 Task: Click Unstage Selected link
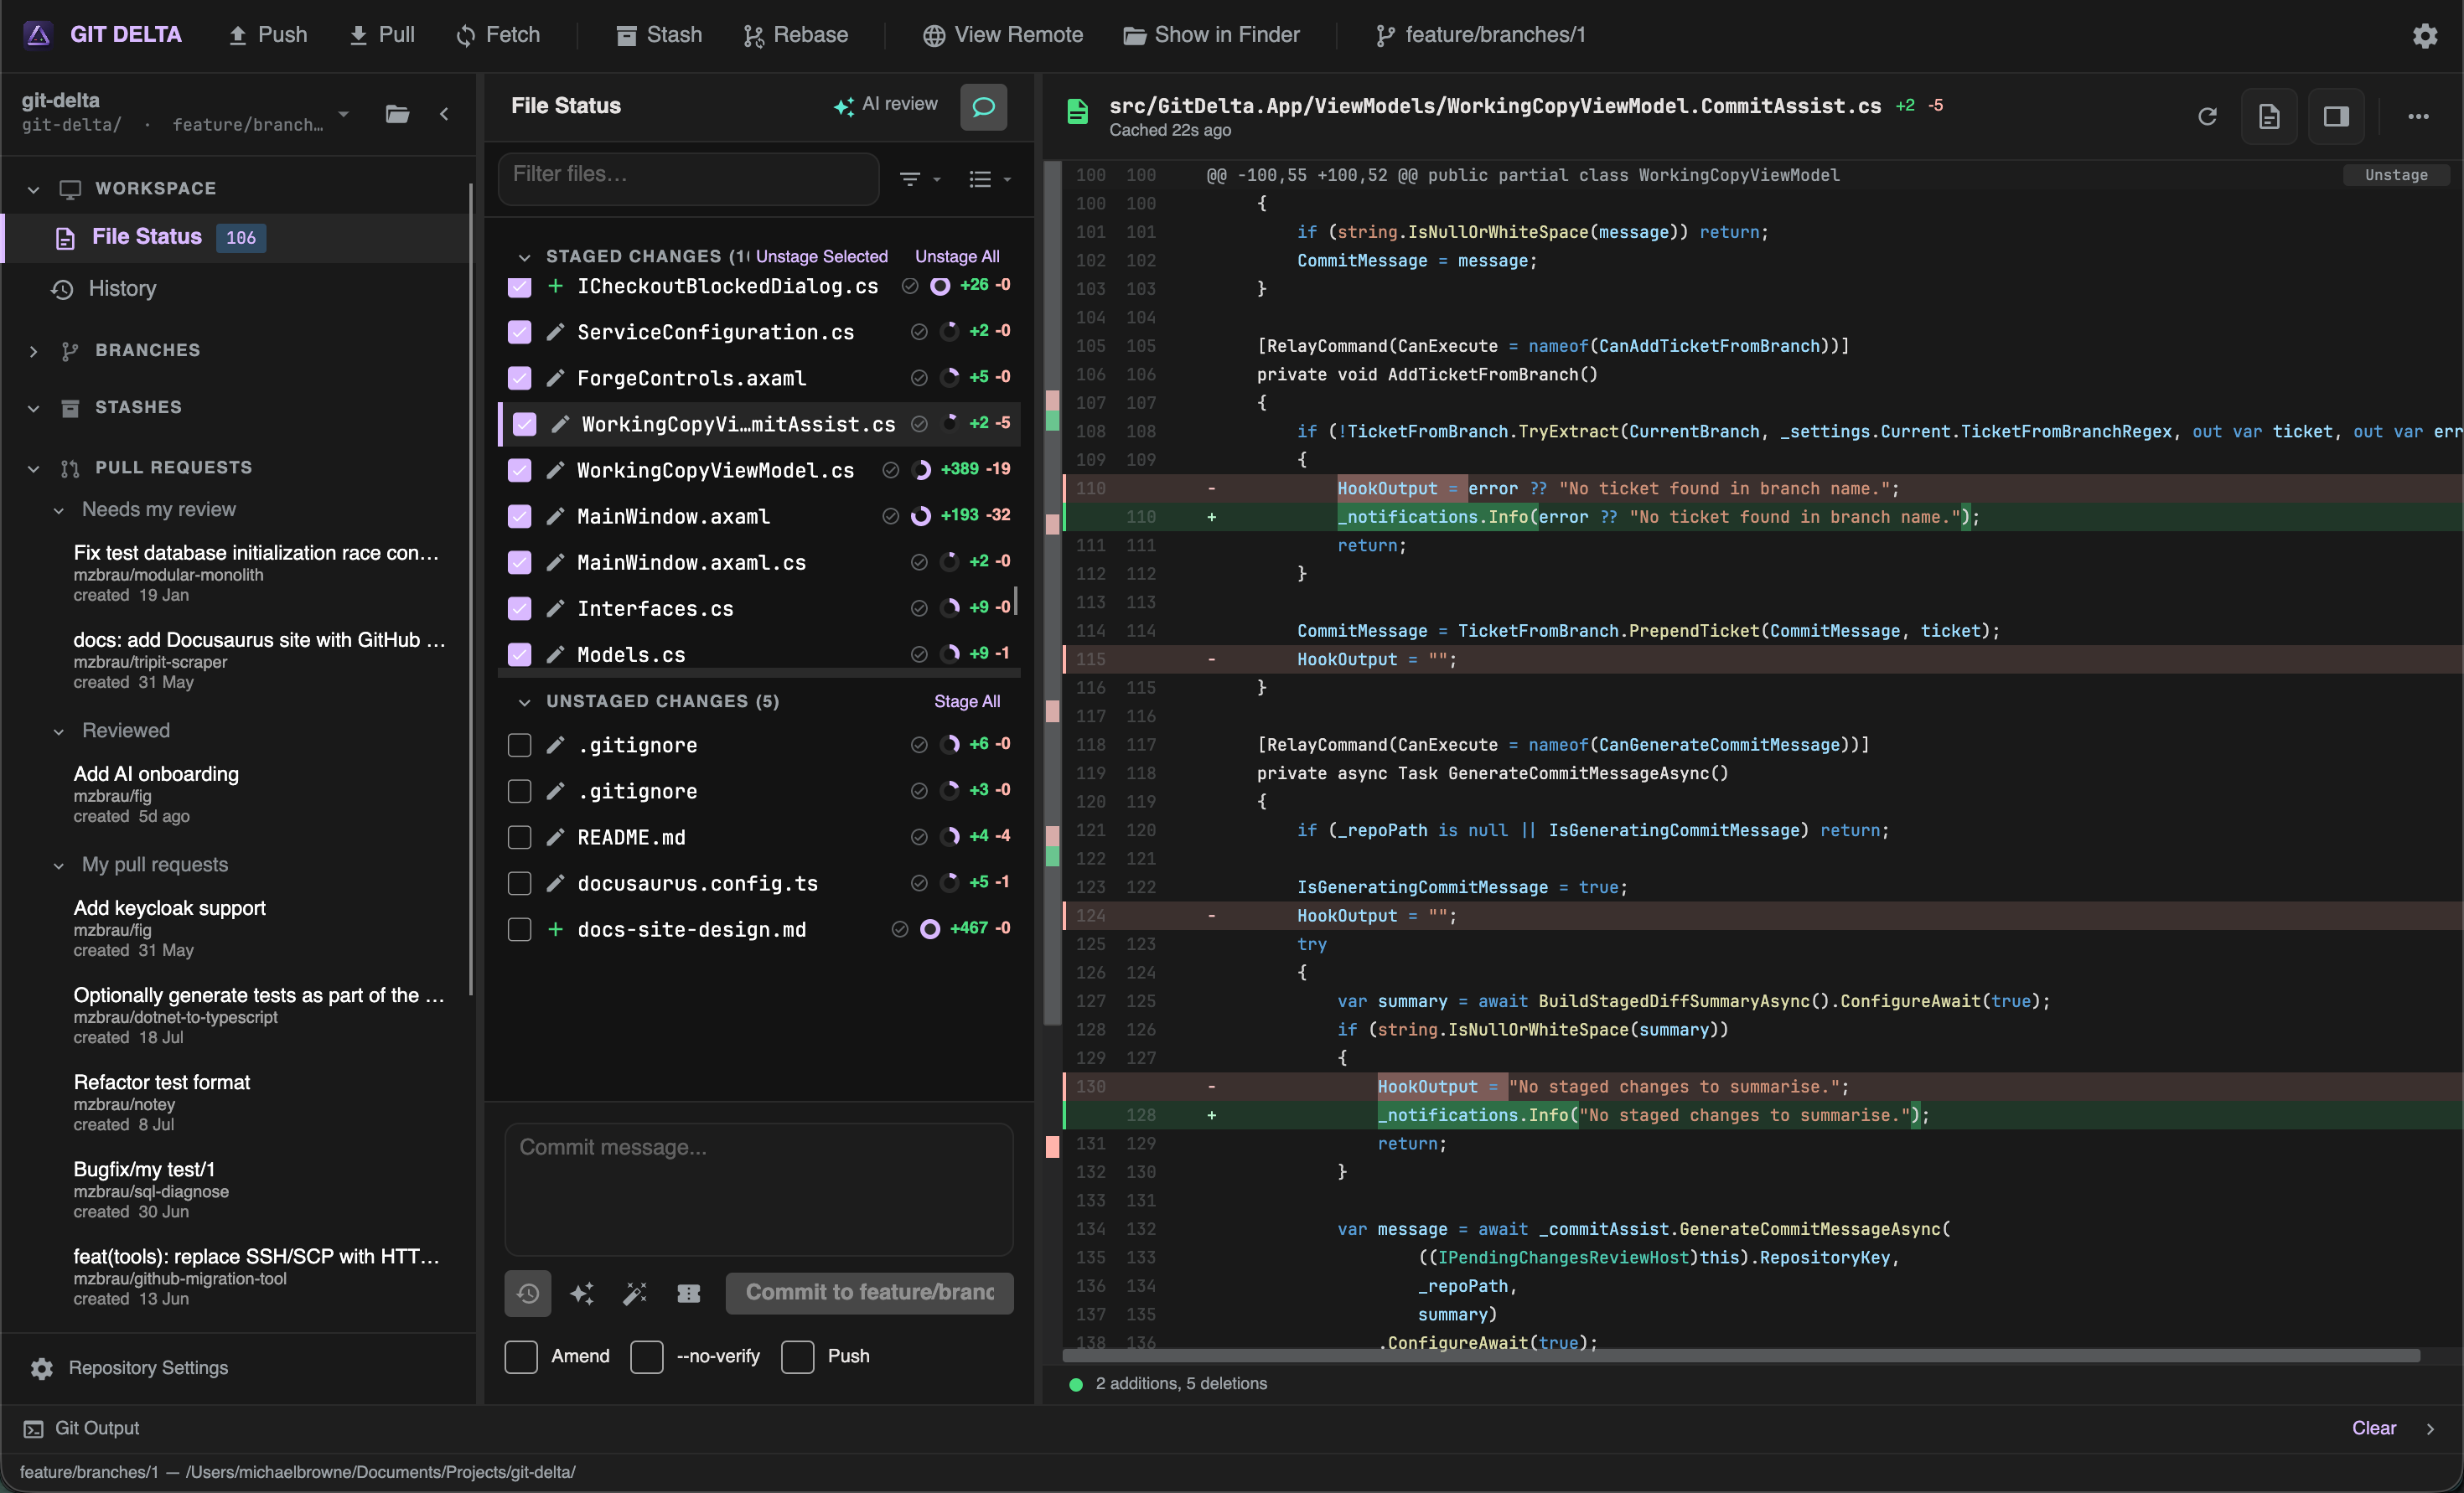click(x=821, y=257)
